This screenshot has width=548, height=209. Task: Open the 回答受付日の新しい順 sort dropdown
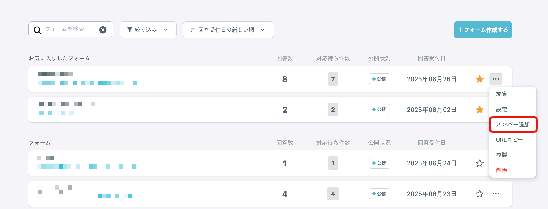(229, 30)
